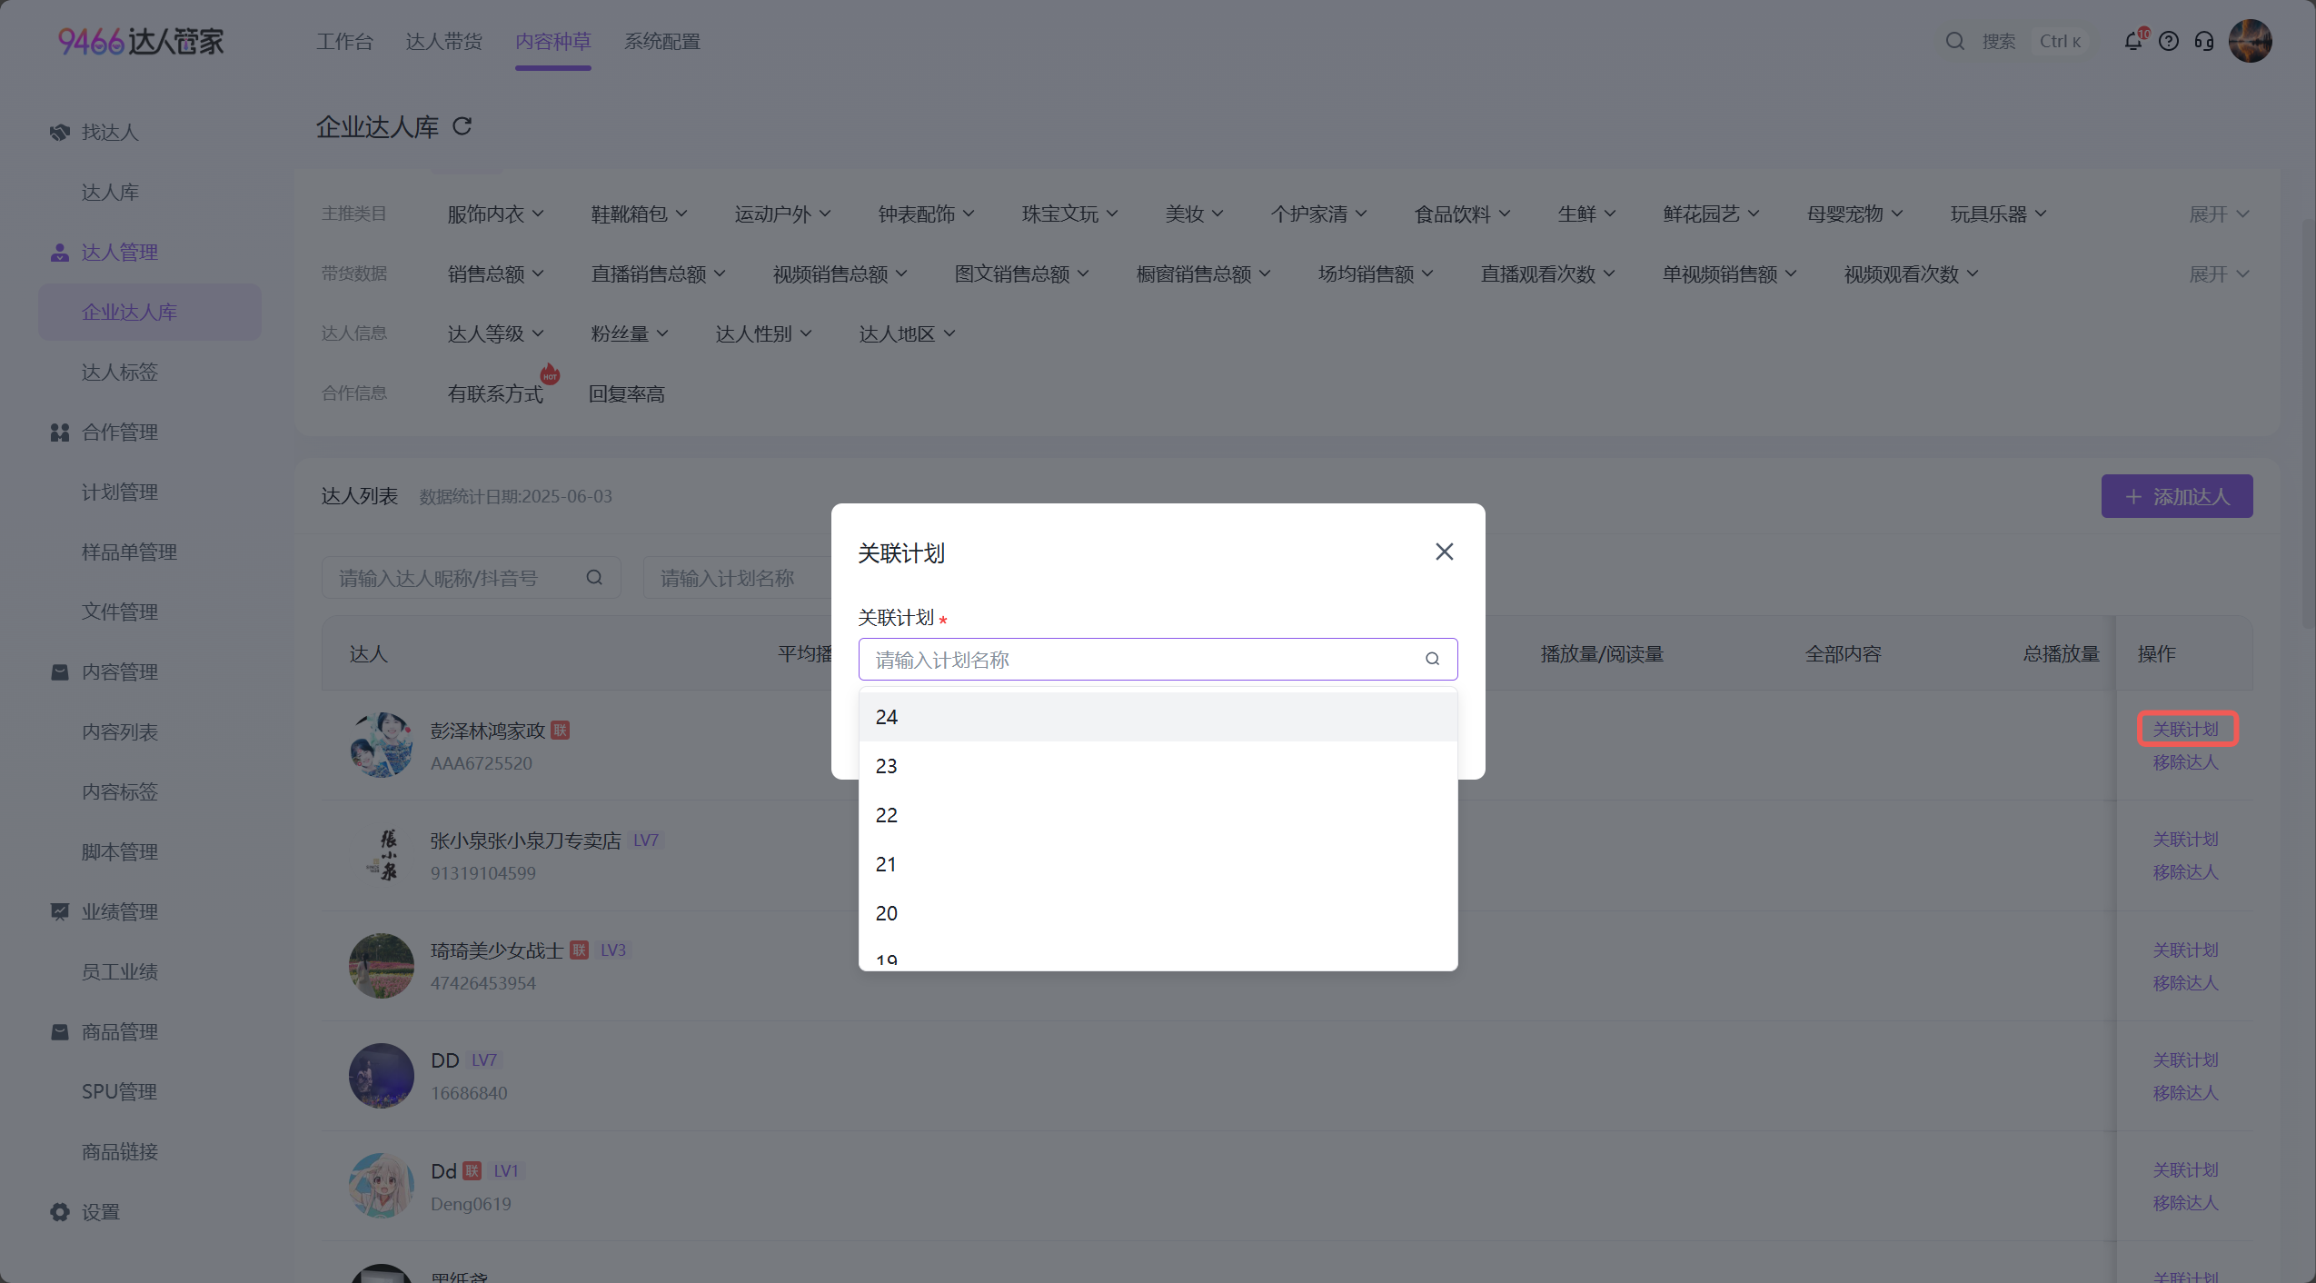Click 移除达人 for 彭泽林鸿家政
The width and height of the screenshot is (2316, 1283).
2185,762
